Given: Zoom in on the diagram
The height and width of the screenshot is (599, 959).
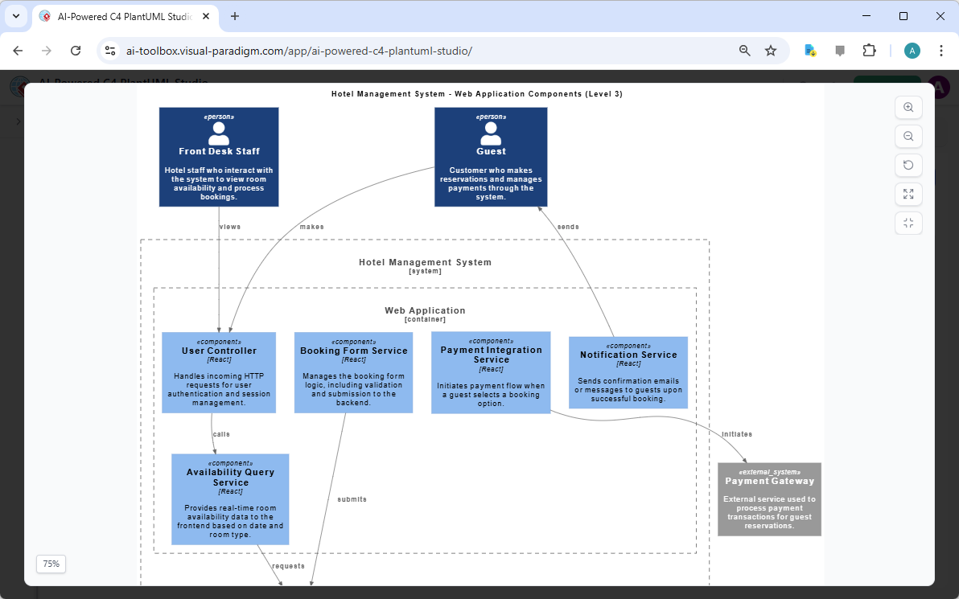Looking at the screenshot, I should point(908,107).
